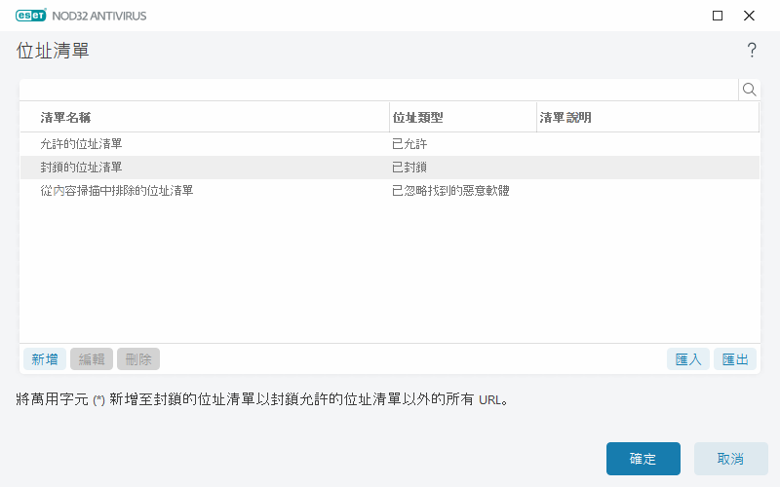Close the address list dialog window

[x=749, y=16]
